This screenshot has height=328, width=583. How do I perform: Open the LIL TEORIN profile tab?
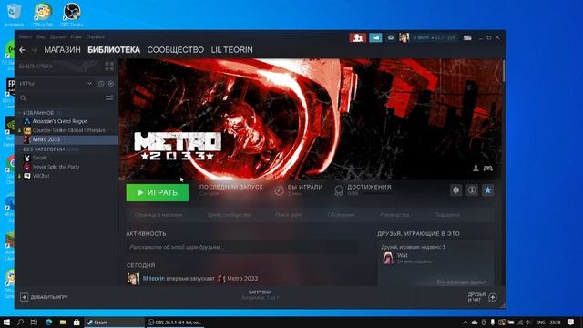(232, 50)
